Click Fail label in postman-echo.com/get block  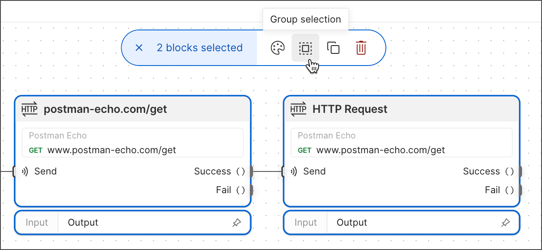(x=224, y=190)
